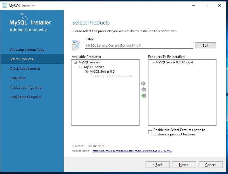Click the Back button
The image size is (228, 174).
[x=157, y=165]
